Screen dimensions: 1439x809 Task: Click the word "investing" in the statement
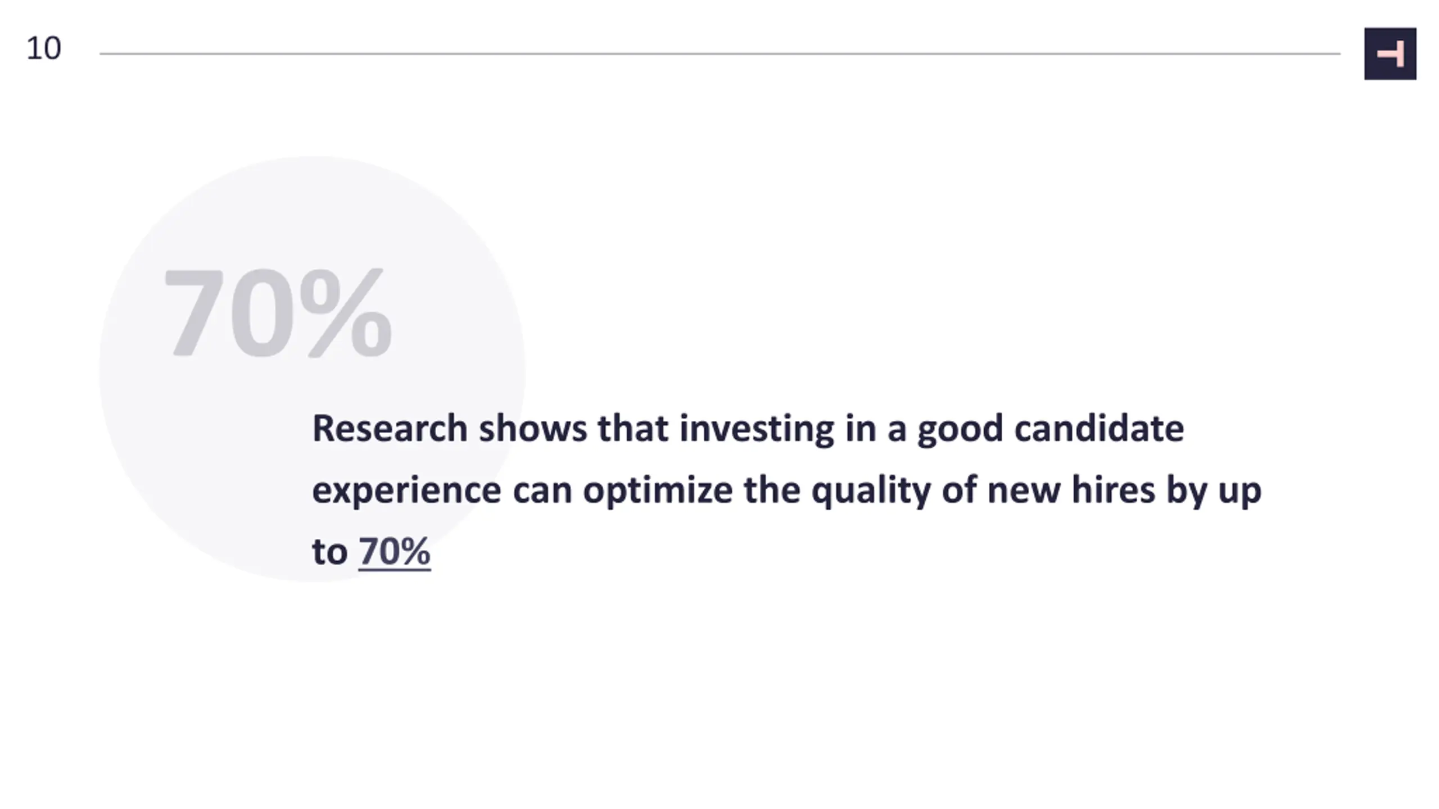(x=757, y=430)
